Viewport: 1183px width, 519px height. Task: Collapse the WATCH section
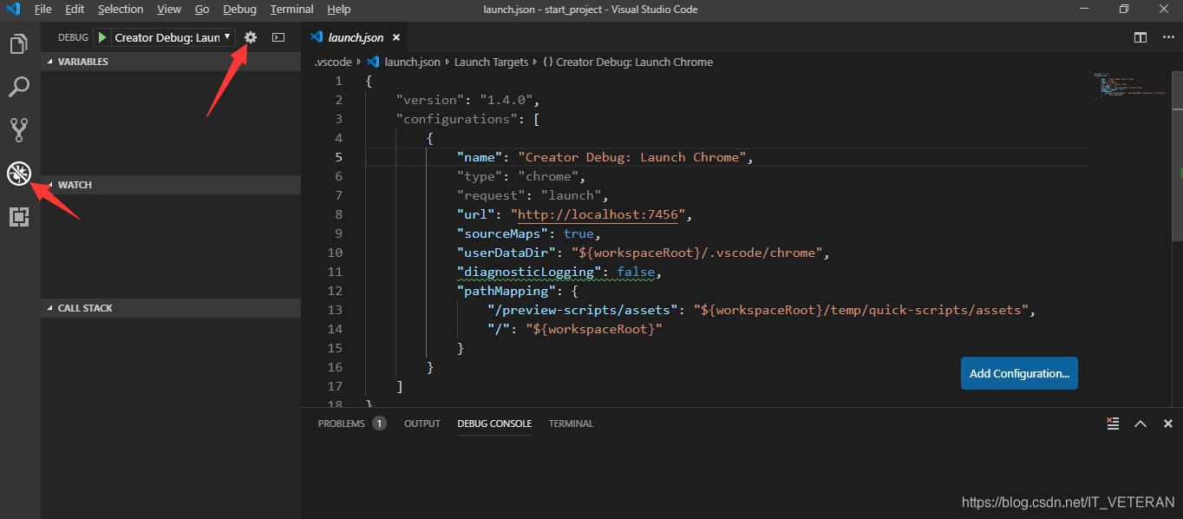(x=171, y=185)
